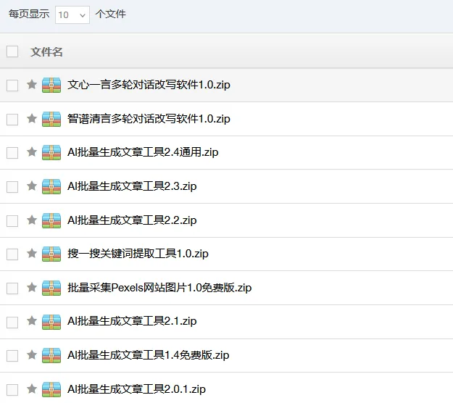Click the zip archive icon of 文心一言多轮对话改写软件1.0.zip
453x403 pixels.
tap(51, 85)
